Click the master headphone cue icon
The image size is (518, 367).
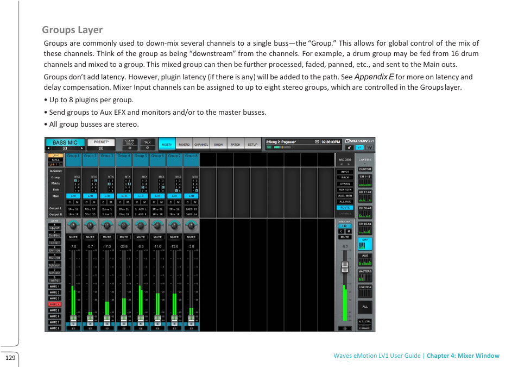(345, 328)
